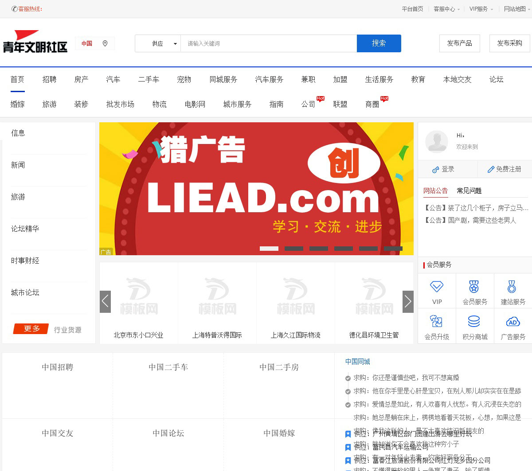Show the previous carousel item with left arrow

[105, 302]
